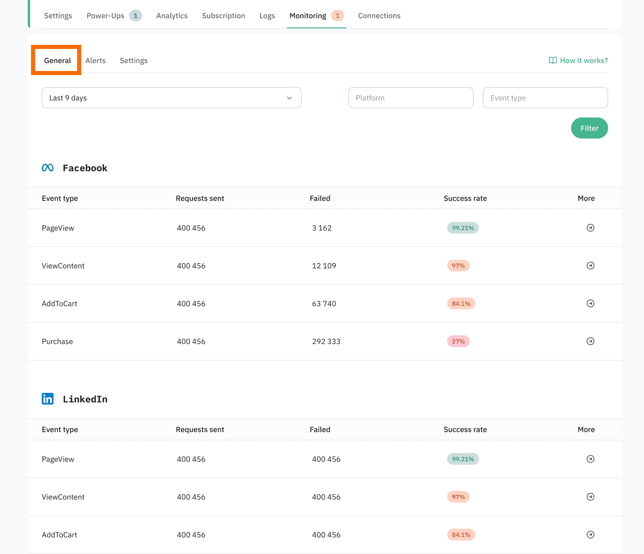Open more details for Facebook Purchase

tap(590, 341)
